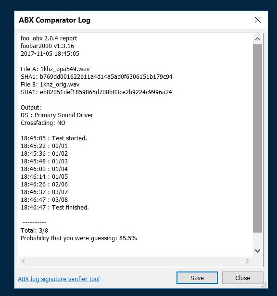
Task: Click the trial result line '02/06'
Action: (x=44, y=185)
